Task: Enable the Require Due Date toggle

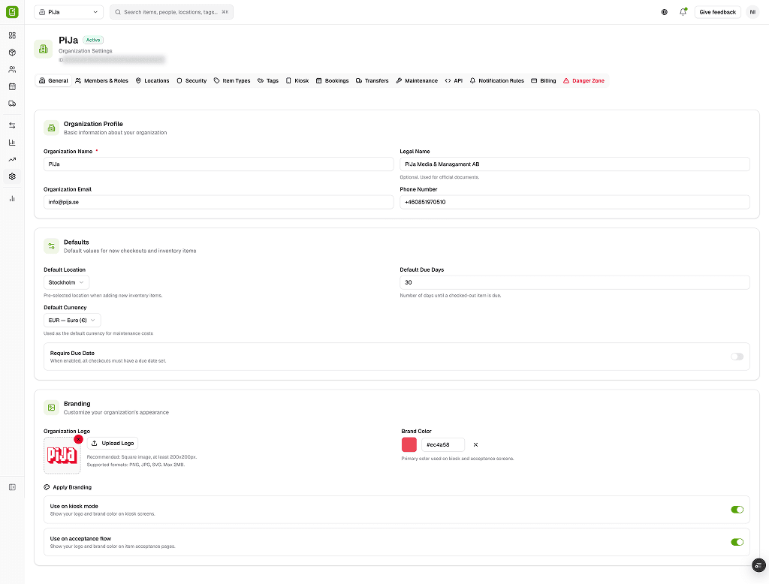Action: point(737,357)
